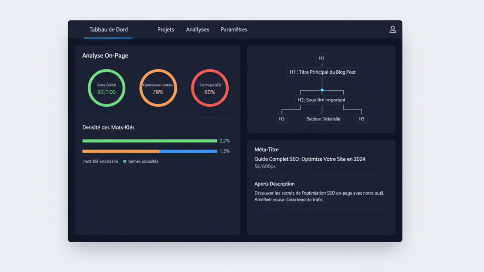Click the left H3 node
The width and height of the screenshot is (484, 272).
coord(282,119)
